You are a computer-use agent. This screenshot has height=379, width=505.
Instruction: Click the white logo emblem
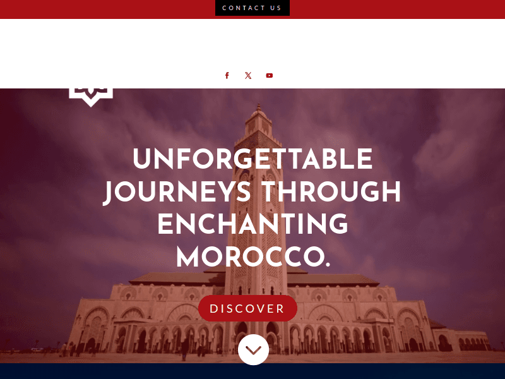(x=91, y=97)
